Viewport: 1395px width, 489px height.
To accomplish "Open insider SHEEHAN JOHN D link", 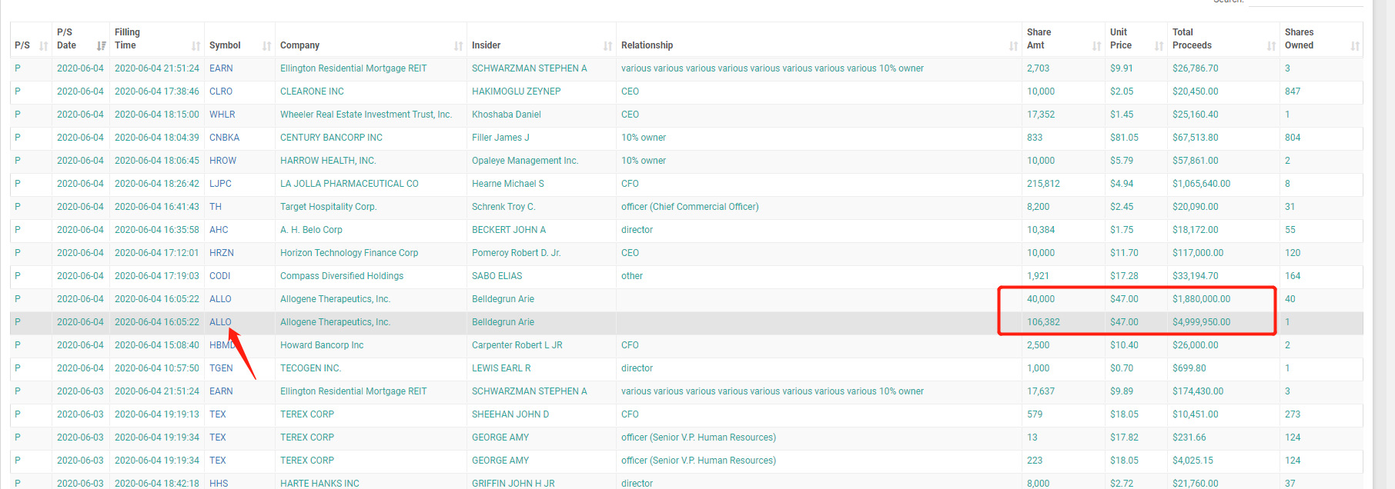I will [x=510, y=414].
